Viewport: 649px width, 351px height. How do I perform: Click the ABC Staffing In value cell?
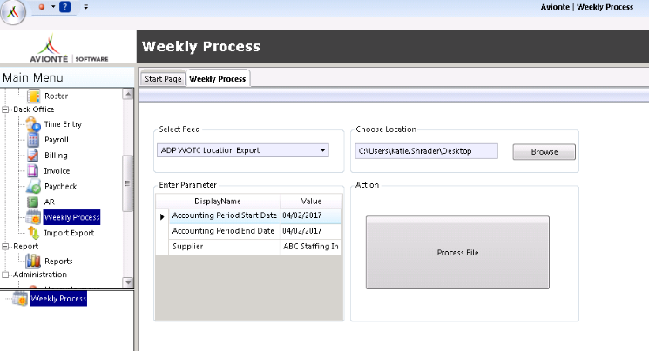[x=311, y=247]
